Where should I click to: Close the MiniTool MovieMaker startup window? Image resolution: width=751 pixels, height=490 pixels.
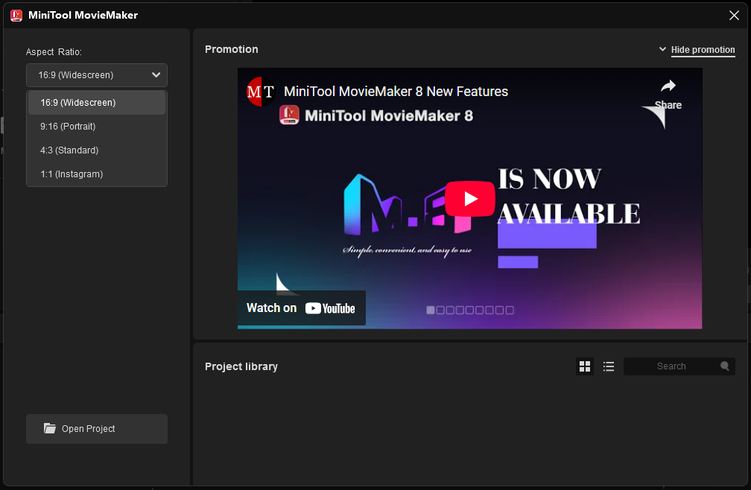(734, 16)
